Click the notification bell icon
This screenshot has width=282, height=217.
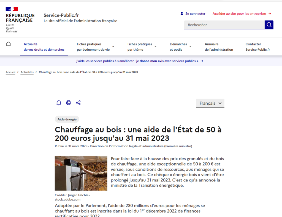59,102
